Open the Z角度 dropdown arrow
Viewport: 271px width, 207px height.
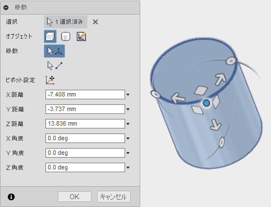pyautogui.click(x=128, y=168)
